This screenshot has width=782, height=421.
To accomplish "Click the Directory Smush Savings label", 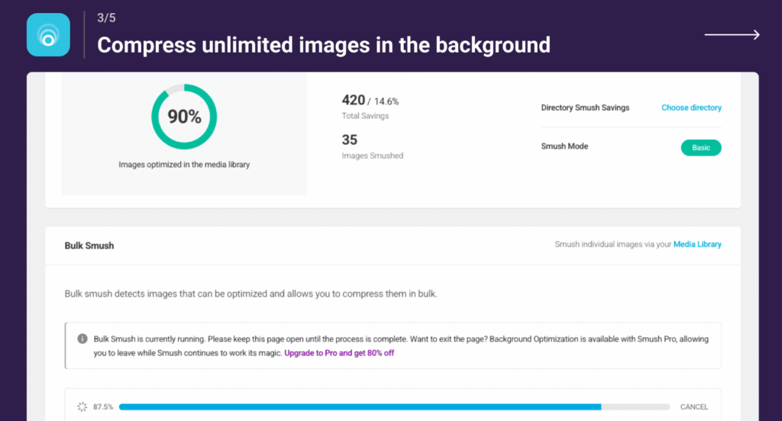I will [585, 108].
